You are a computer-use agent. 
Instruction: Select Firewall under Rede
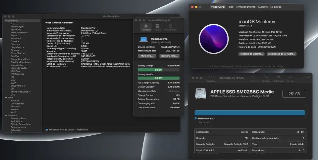pos(15,101)
